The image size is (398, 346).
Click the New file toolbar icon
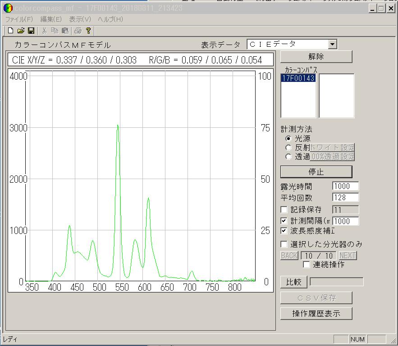click(x=10, y=31)
